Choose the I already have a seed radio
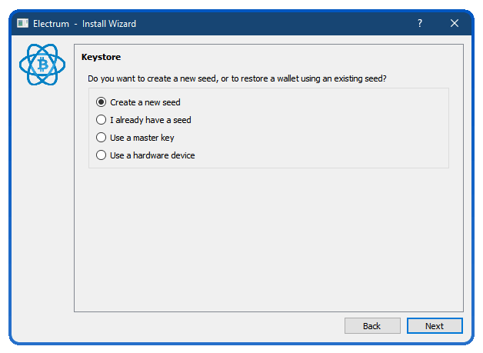 click(101, 119)
